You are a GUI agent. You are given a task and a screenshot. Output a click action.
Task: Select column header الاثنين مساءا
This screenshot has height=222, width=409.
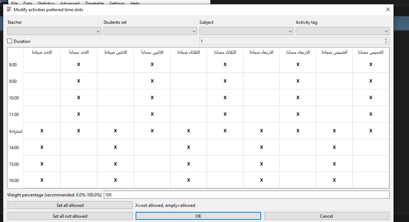coord(152,52)
